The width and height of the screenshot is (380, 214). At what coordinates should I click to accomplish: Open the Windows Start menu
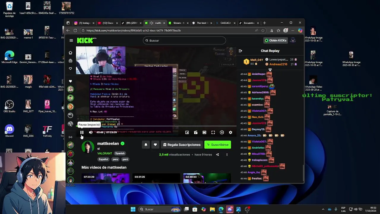coord(133,209)
